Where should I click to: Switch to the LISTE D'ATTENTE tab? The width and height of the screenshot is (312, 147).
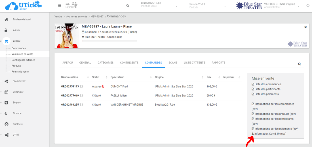click(x=194, y=63)
